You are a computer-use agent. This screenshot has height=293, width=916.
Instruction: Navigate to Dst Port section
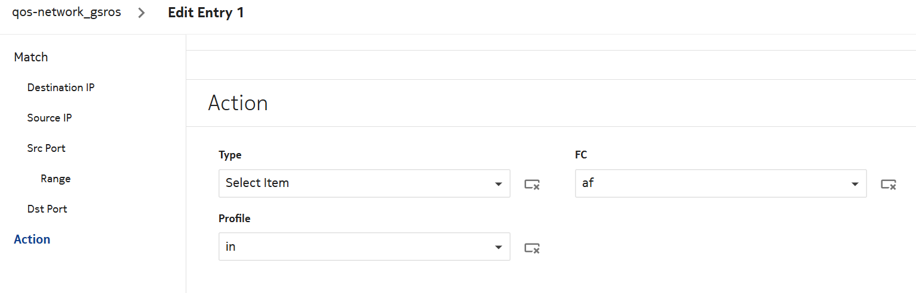47,209
